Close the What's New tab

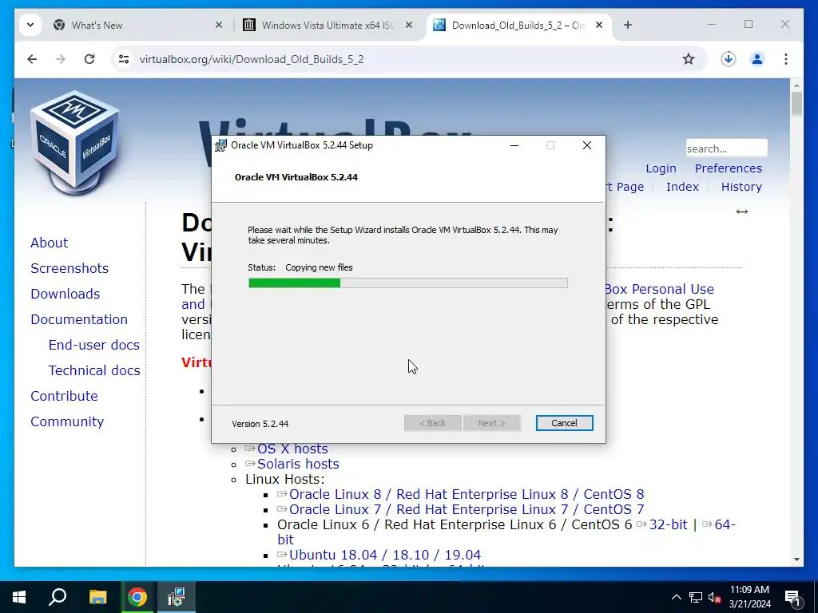coord(219,25)
